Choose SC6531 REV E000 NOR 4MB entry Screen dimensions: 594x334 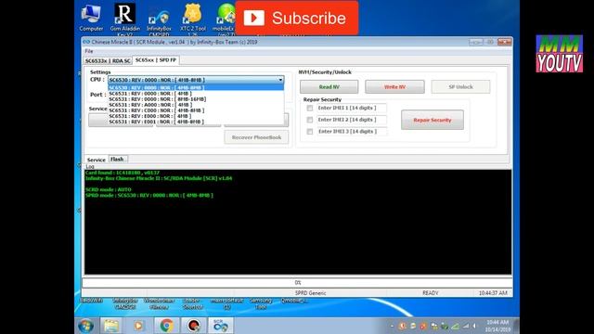pos(196,116)
